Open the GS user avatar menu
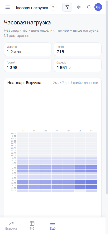The height and width of the screenshot is (234, 108). (98, 7)
